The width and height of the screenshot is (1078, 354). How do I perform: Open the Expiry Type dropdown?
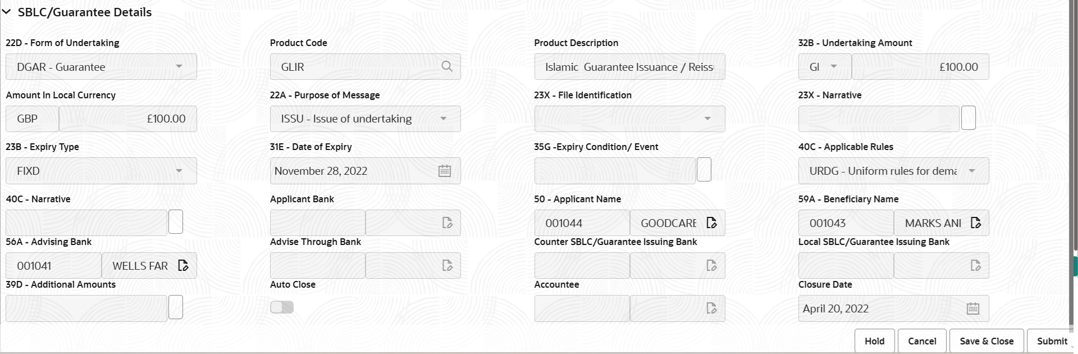(x=179, y=171)
